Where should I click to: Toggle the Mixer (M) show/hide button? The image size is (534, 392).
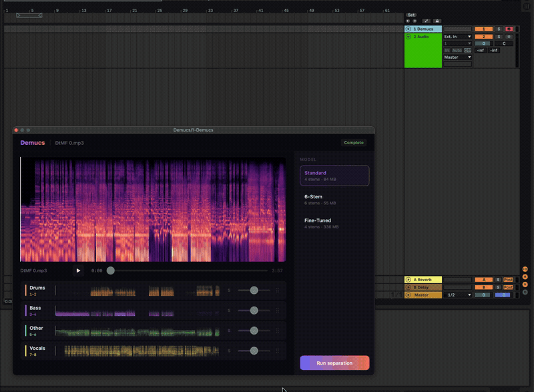tap(525, 284)
